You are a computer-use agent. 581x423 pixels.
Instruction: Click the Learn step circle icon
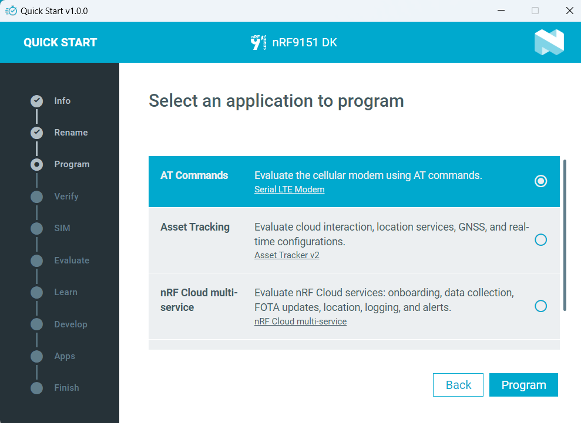pyautogui.click(x=36, y=292)
